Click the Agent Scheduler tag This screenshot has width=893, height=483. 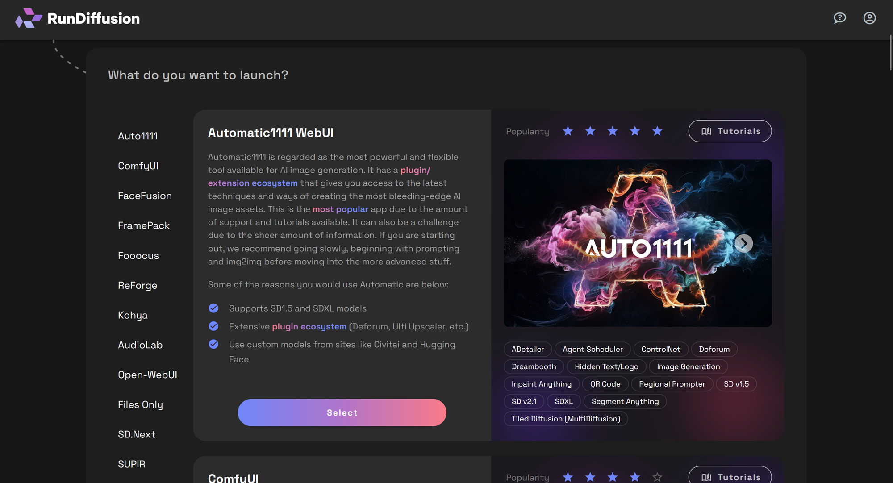593,349
